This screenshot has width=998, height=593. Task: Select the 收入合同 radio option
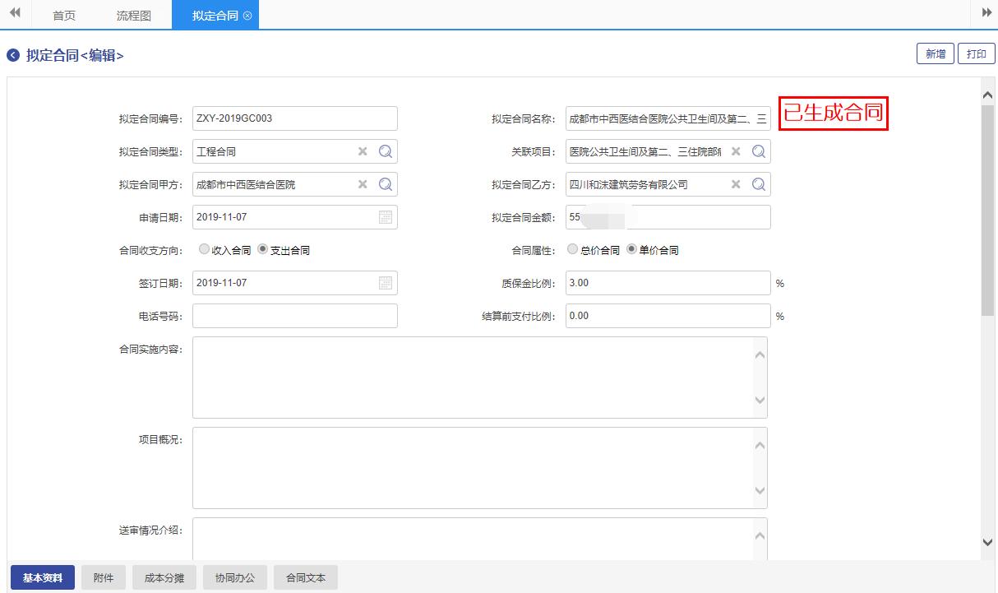point(204,250)
